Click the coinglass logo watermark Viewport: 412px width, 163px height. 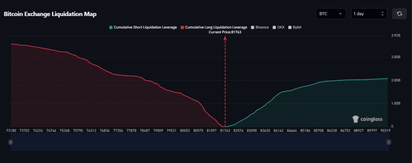click(x=367, y=119)
